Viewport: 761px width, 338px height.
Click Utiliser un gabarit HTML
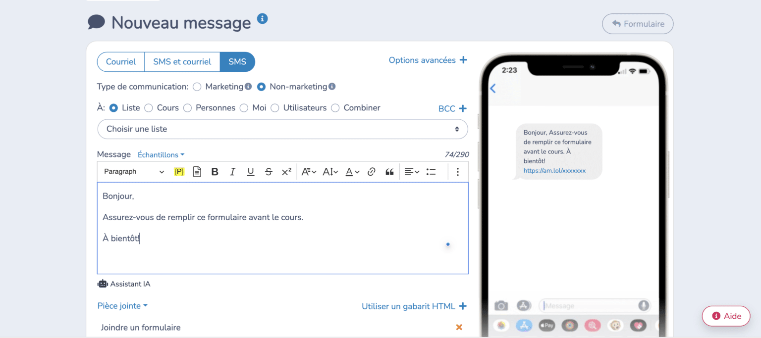[x=414, y=306]
